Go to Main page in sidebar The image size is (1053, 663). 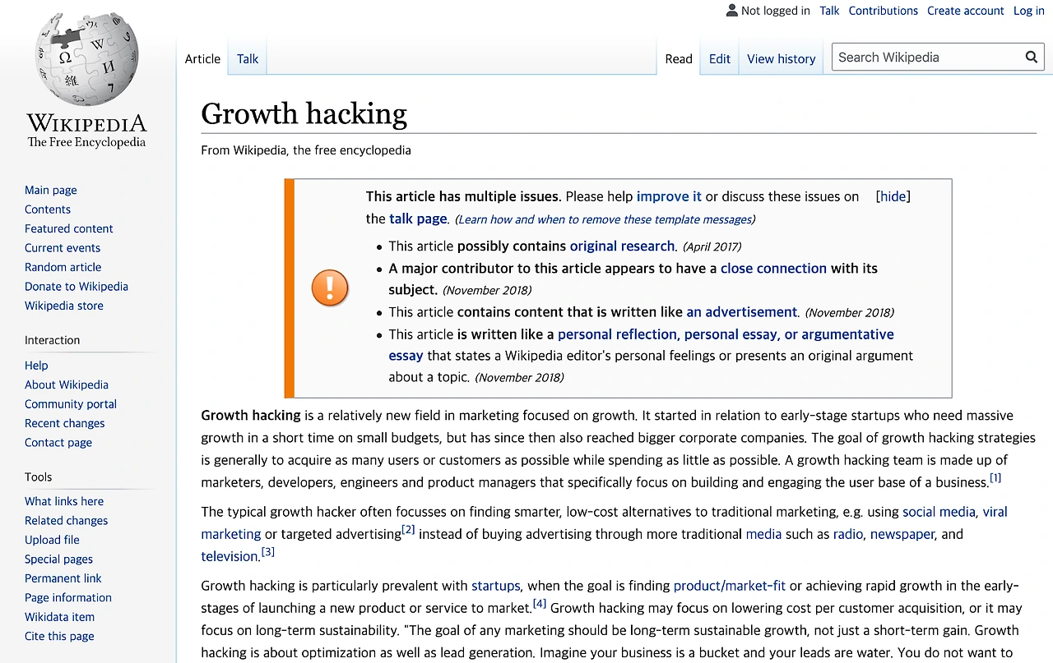click(51, 191)
